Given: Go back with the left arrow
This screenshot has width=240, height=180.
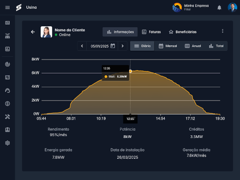Looking at the screenshot, I should click(33, 32).
